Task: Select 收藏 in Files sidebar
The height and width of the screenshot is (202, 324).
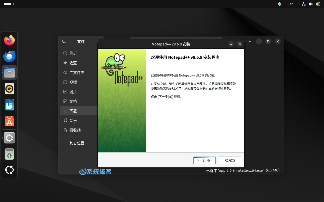Action: (78, 63)
